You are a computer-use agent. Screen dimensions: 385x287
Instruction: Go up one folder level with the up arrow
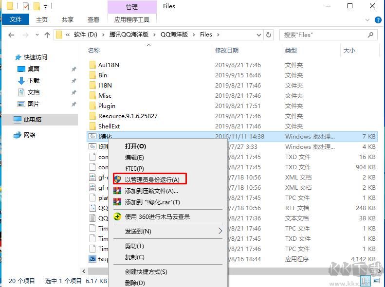click(47, 35)
